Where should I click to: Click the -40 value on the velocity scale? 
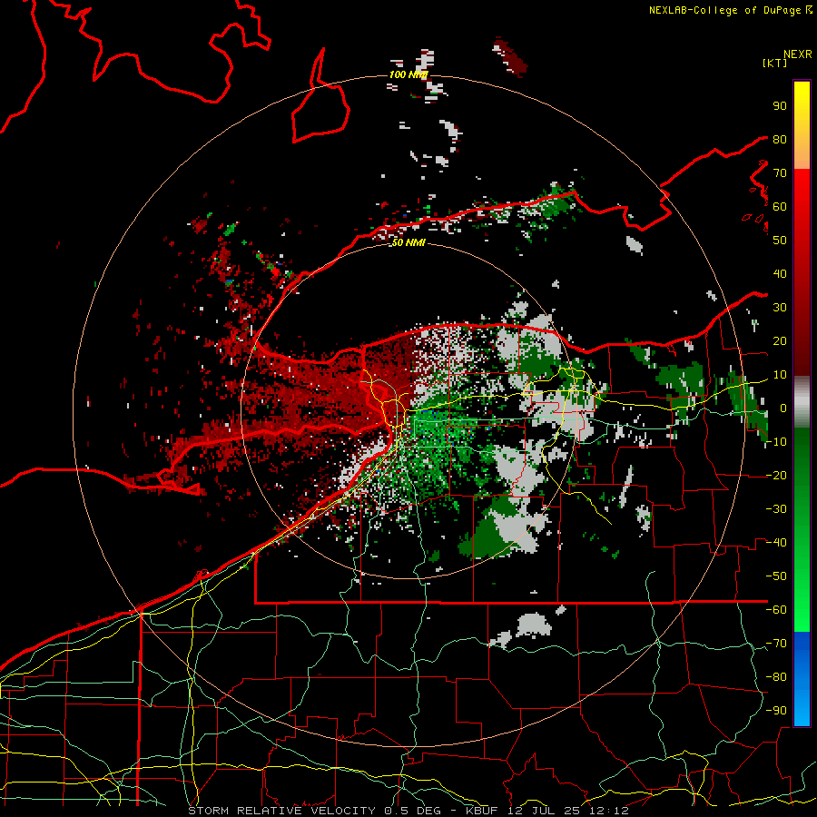coord(776,543)
